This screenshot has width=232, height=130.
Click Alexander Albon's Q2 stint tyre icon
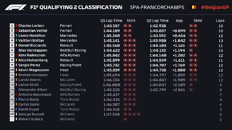(x=191, y=90)
